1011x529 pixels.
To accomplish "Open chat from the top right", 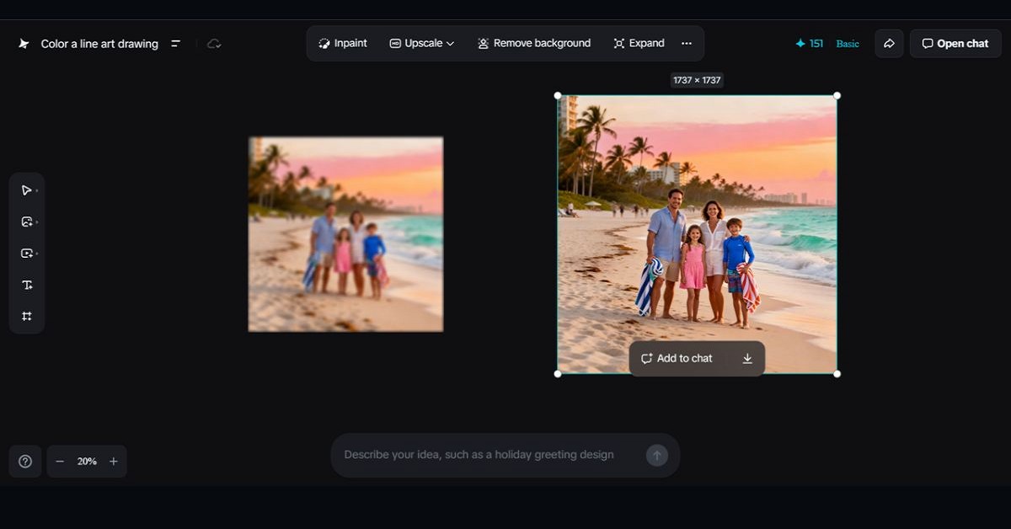I will [x=955, y=43].
